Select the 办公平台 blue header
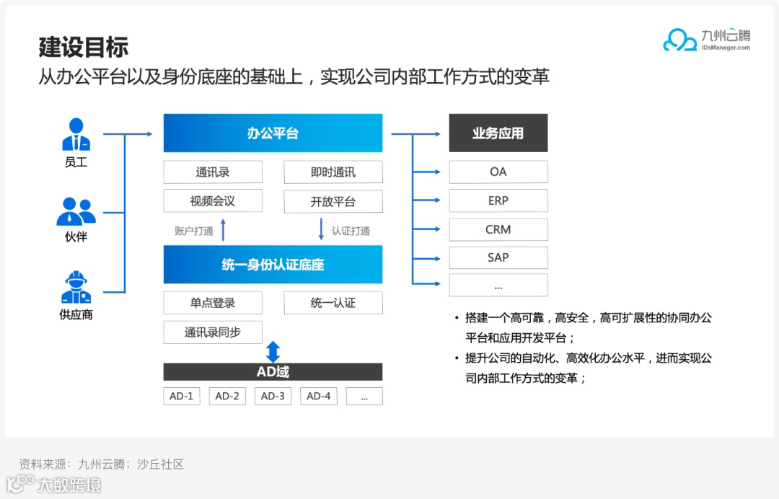This screenshot has height=499, width=779. point(273,133)
